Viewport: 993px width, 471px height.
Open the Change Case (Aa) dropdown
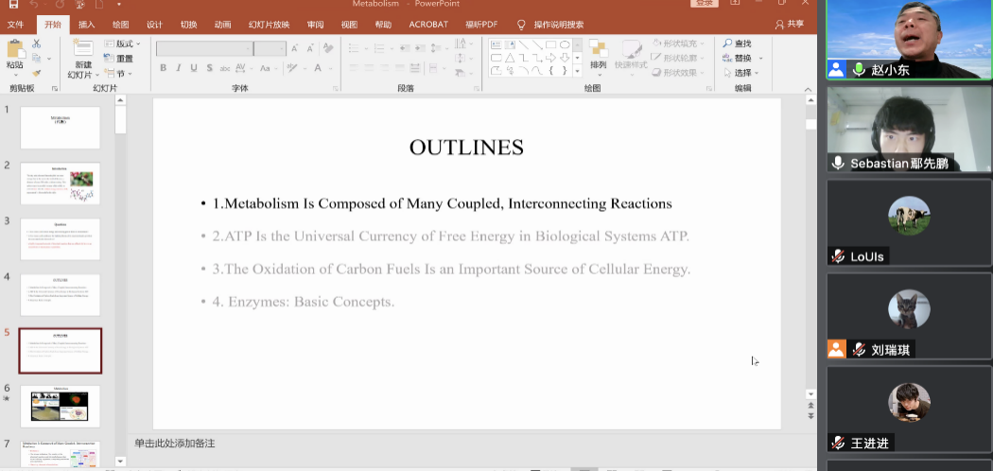pos(268,68)
